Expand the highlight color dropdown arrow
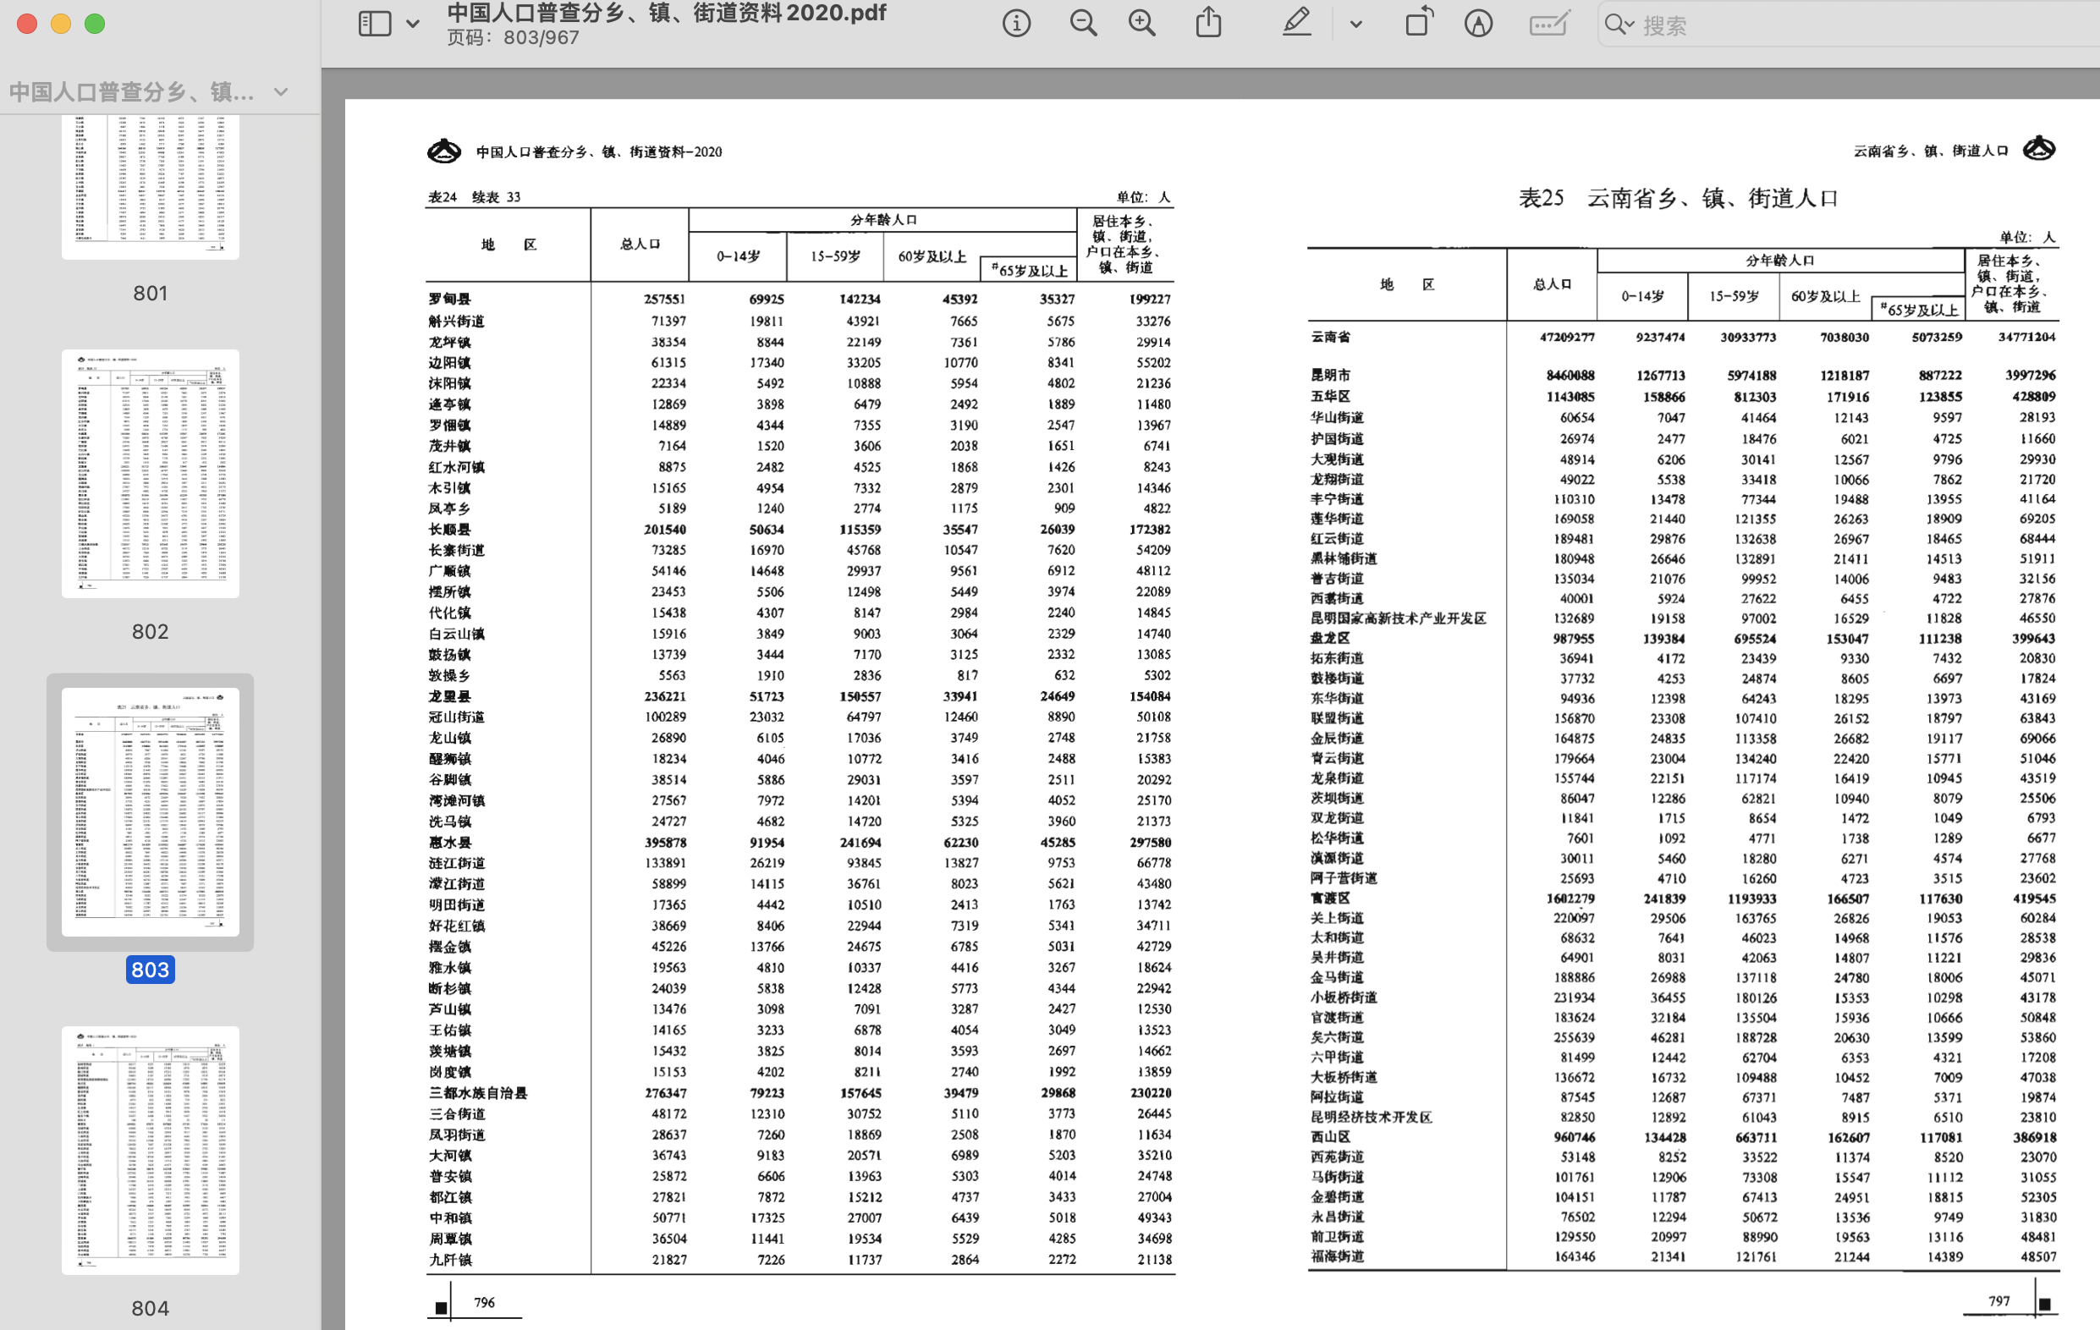Screen dimensions: 2100x1330 (x=1355, y=25)
